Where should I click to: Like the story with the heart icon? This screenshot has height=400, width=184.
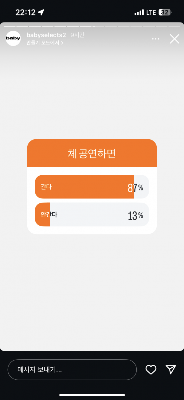tap(151, 369)
